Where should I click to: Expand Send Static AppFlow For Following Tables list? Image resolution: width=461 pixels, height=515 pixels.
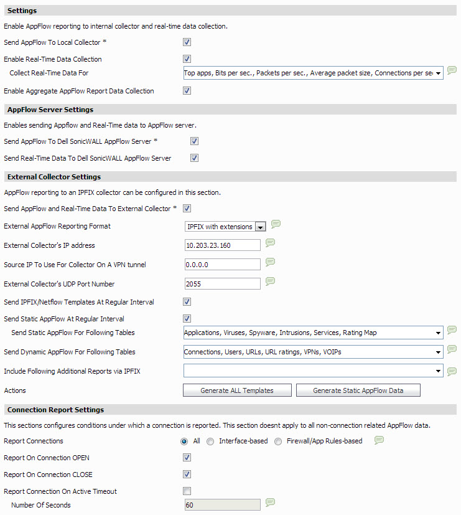(x=314, y=333)
